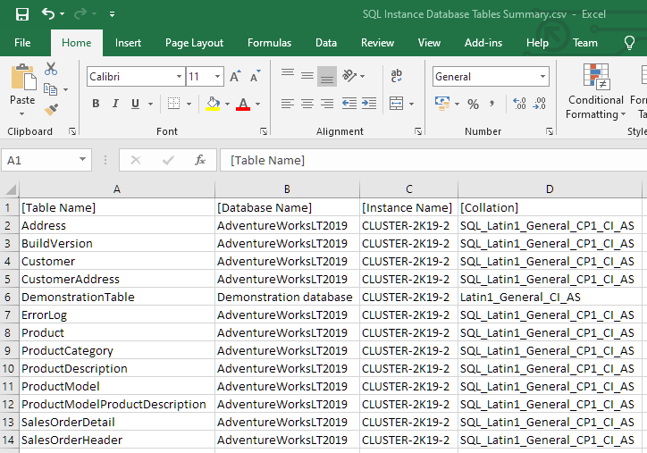Screen dimensions: 647x453
Task: Toggle Bold formatting
Action: [96, 104]
